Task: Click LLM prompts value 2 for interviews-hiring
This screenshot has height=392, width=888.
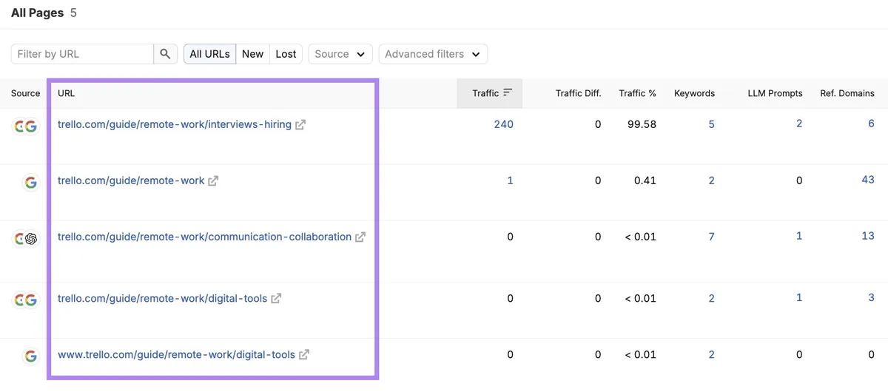Action: point(799,124)
